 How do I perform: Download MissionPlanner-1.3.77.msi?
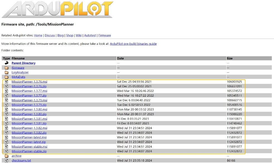coord(29,91)
